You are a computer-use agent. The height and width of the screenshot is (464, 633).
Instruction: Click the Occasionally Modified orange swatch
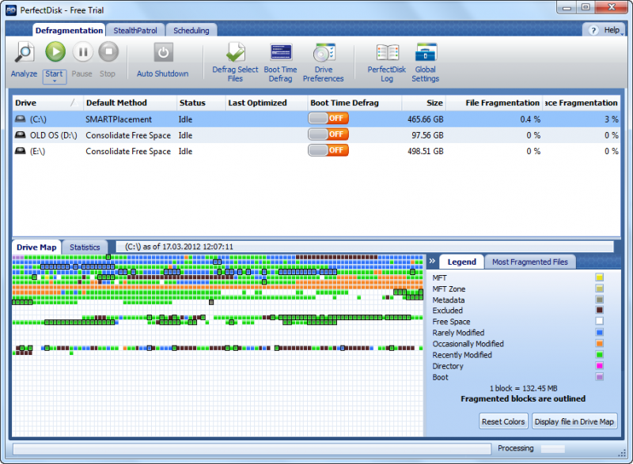coord(599,344)
